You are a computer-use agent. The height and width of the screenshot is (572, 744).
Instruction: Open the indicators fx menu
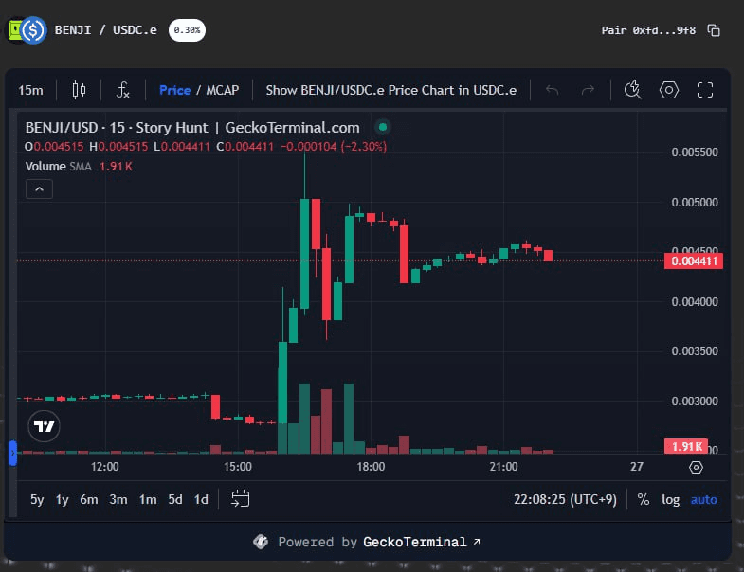point(123,90)
